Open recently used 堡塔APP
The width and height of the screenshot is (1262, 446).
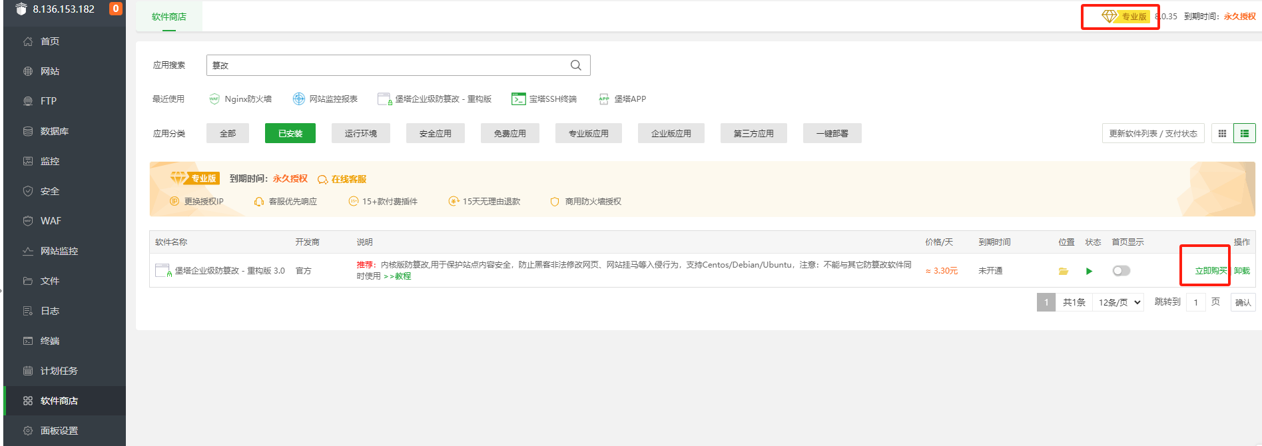623,99
